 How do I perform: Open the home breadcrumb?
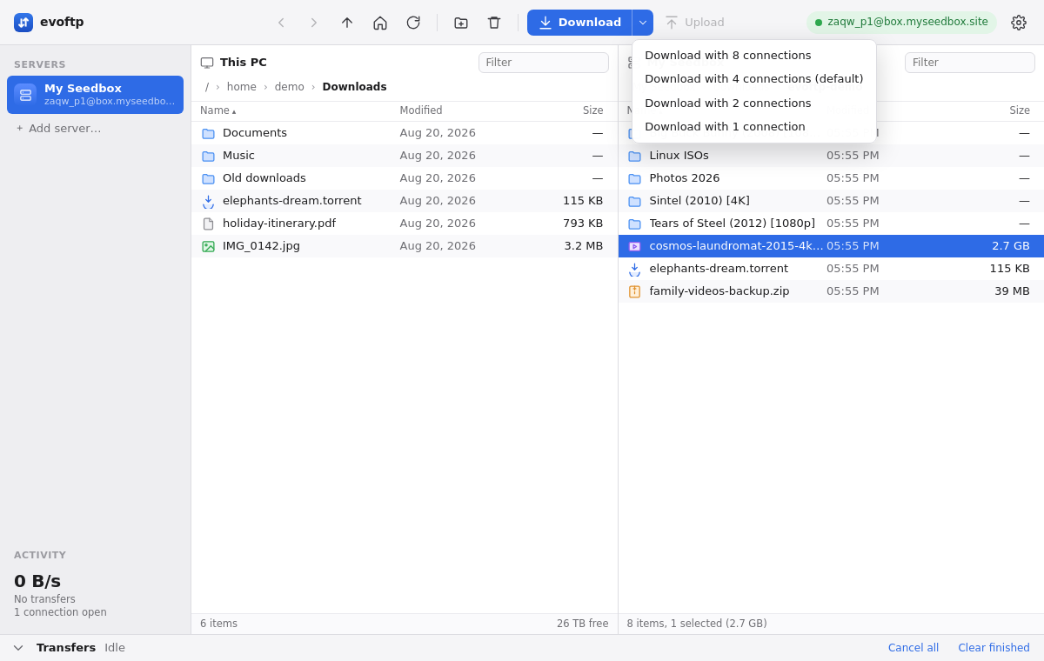[242, 87]
